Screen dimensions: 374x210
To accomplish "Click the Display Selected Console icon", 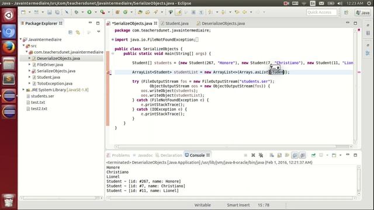I will pyautogui.click(x=321, y=155).
